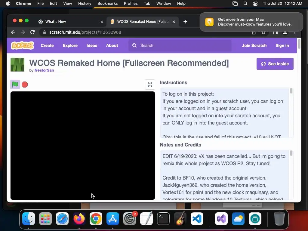The width and height of the screenshot is (308, 231).
Task: Open Control Center in the menu bar
Action: click(x=255, y=3)
